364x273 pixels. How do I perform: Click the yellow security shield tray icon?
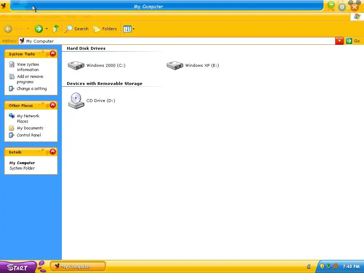[322, 266]
